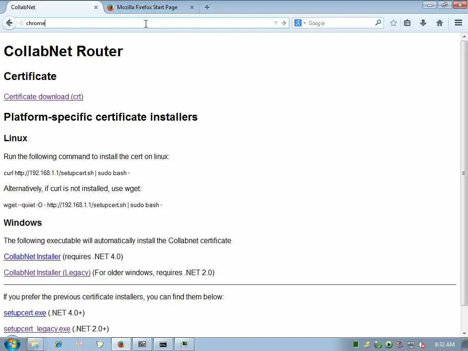Bookmark this page with the star icon

394,23
